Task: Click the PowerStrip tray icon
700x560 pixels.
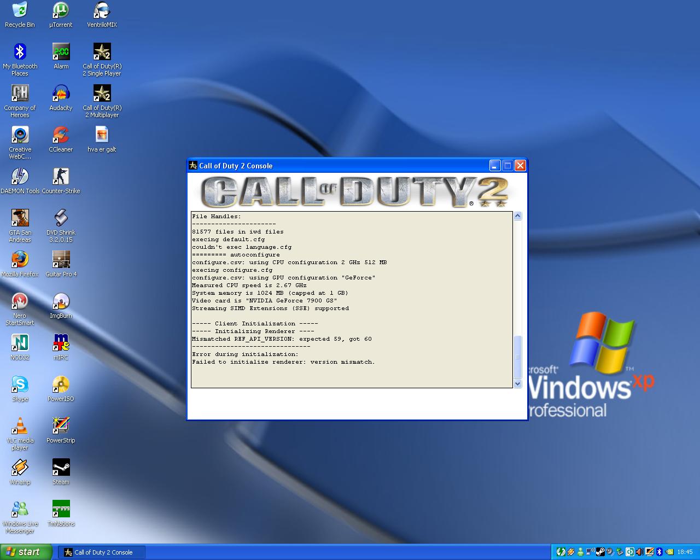Action: tap(649, 552)
